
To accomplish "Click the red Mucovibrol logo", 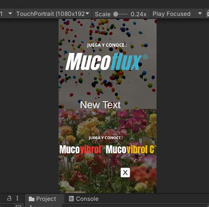I will click(x=80, y=149).
